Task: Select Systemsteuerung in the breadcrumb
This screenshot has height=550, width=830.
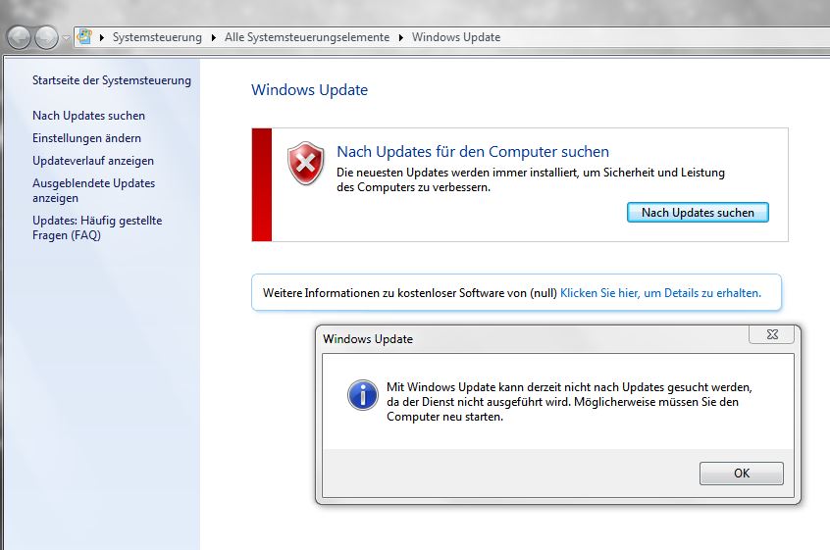Action: point(157,37)
